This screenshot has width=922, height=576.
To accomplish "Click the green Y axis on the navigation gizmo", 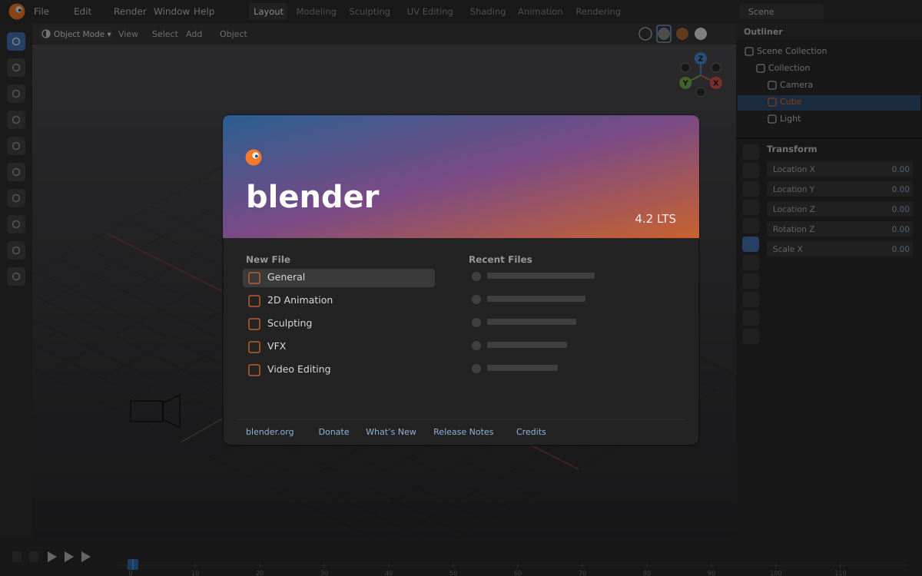I will pyautogui.click(x=685, y=83).
